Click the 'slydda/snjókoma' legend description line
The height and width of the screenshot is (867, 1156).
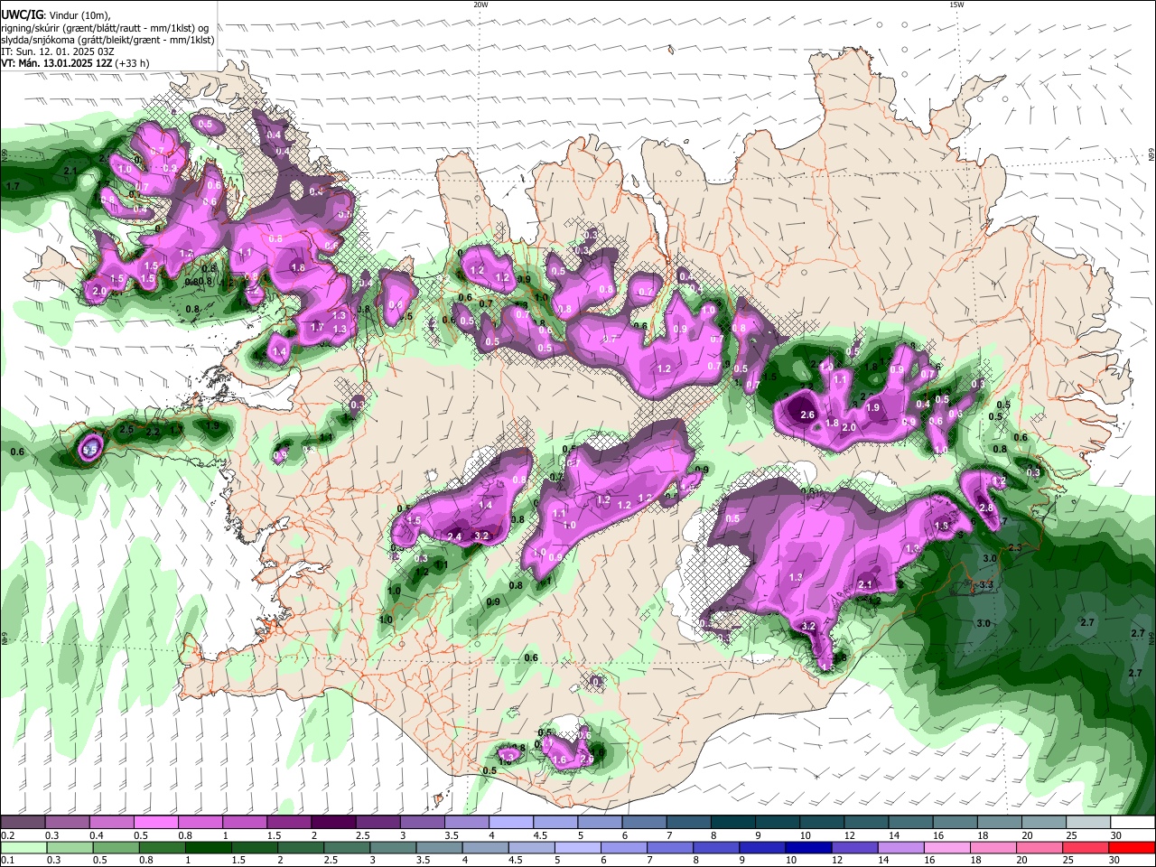click(107, 40)
